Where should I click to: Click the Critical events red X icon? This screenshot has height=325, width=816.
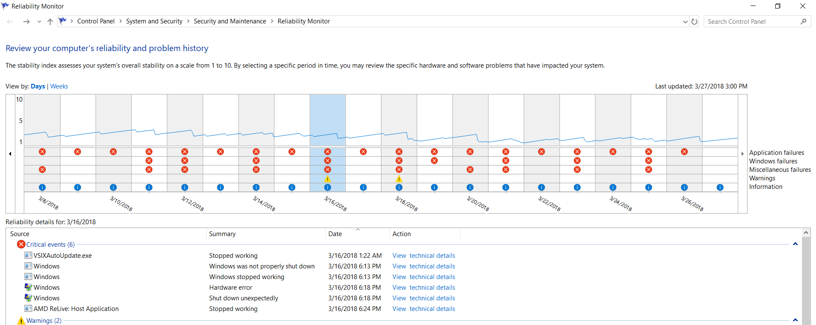click(x=21, y=244)
